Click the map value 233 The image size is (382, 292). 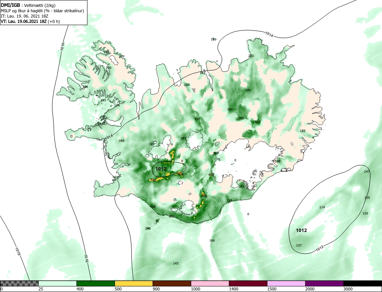[251, 56]
